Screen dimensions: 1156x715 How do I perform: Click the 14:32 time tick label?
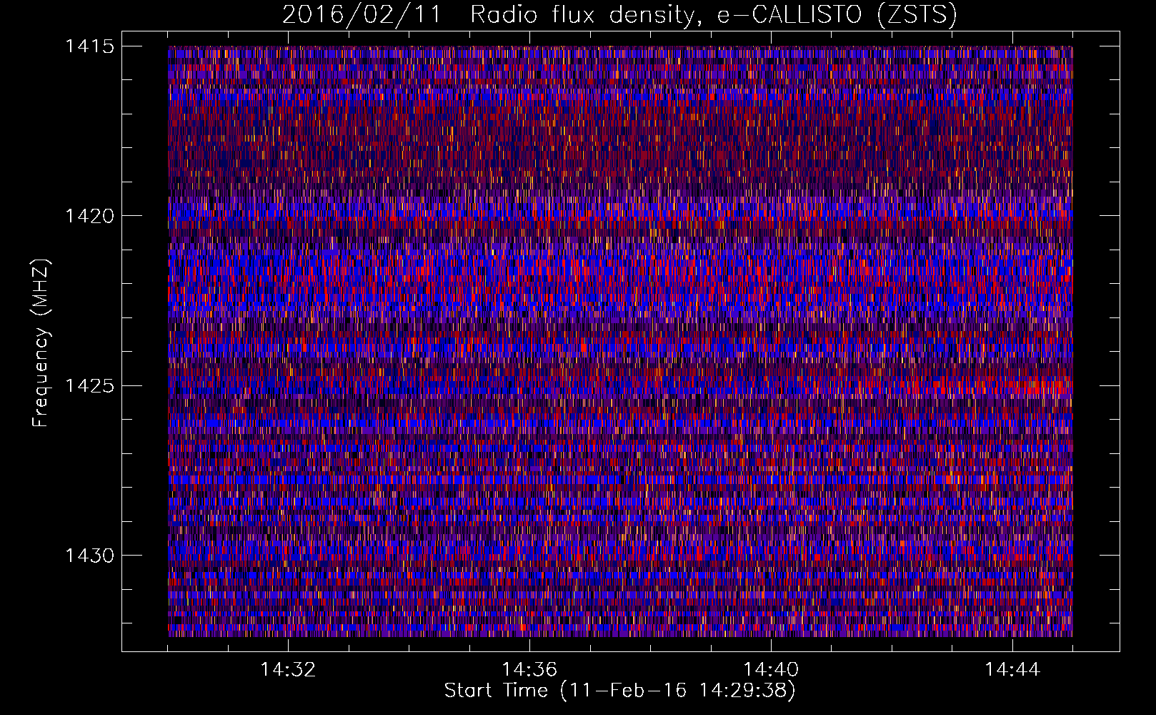click(x=288, y=670)
